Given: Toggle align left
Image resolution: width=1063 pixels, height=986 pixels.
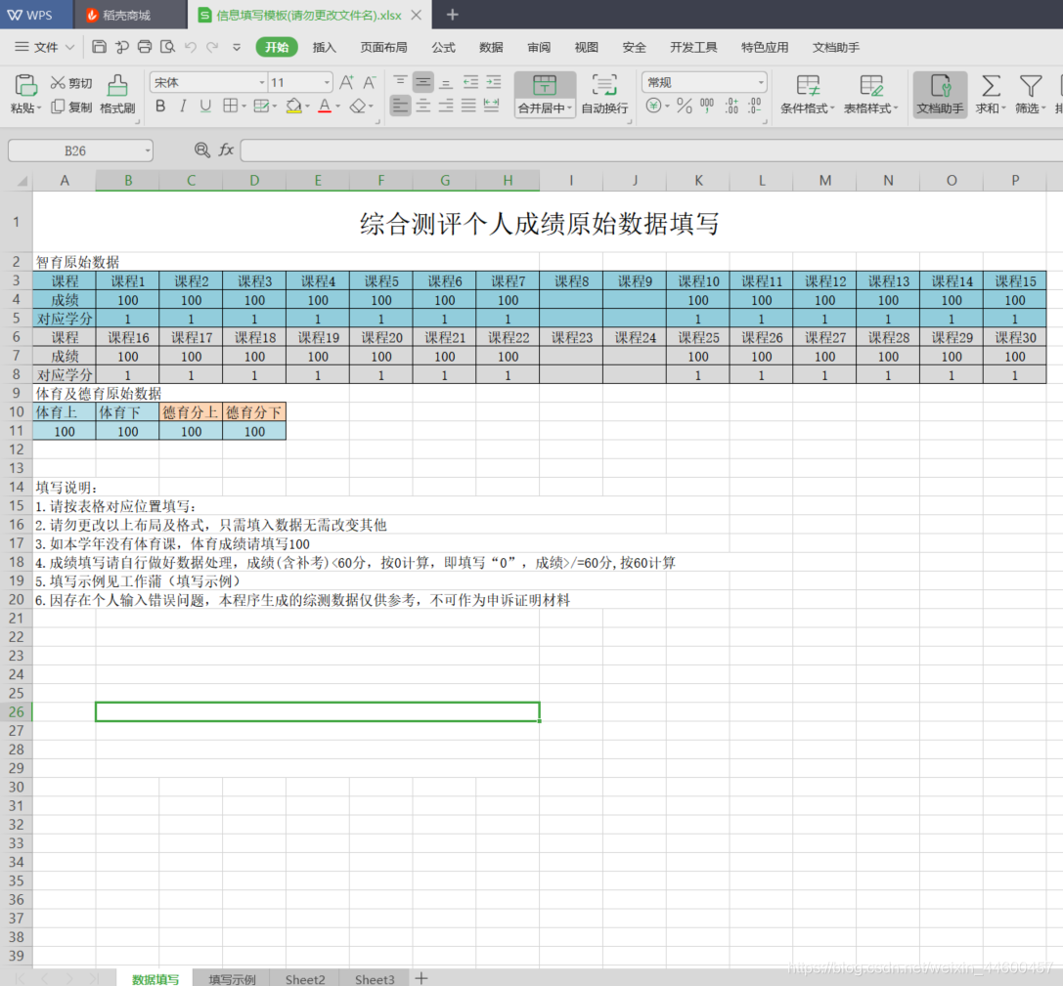Looking at the screenshot, I should point(400,106).
